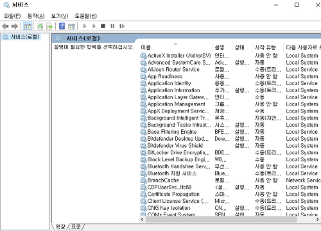
Task: Switch to the 확장 tab
Action: point(60,227)
